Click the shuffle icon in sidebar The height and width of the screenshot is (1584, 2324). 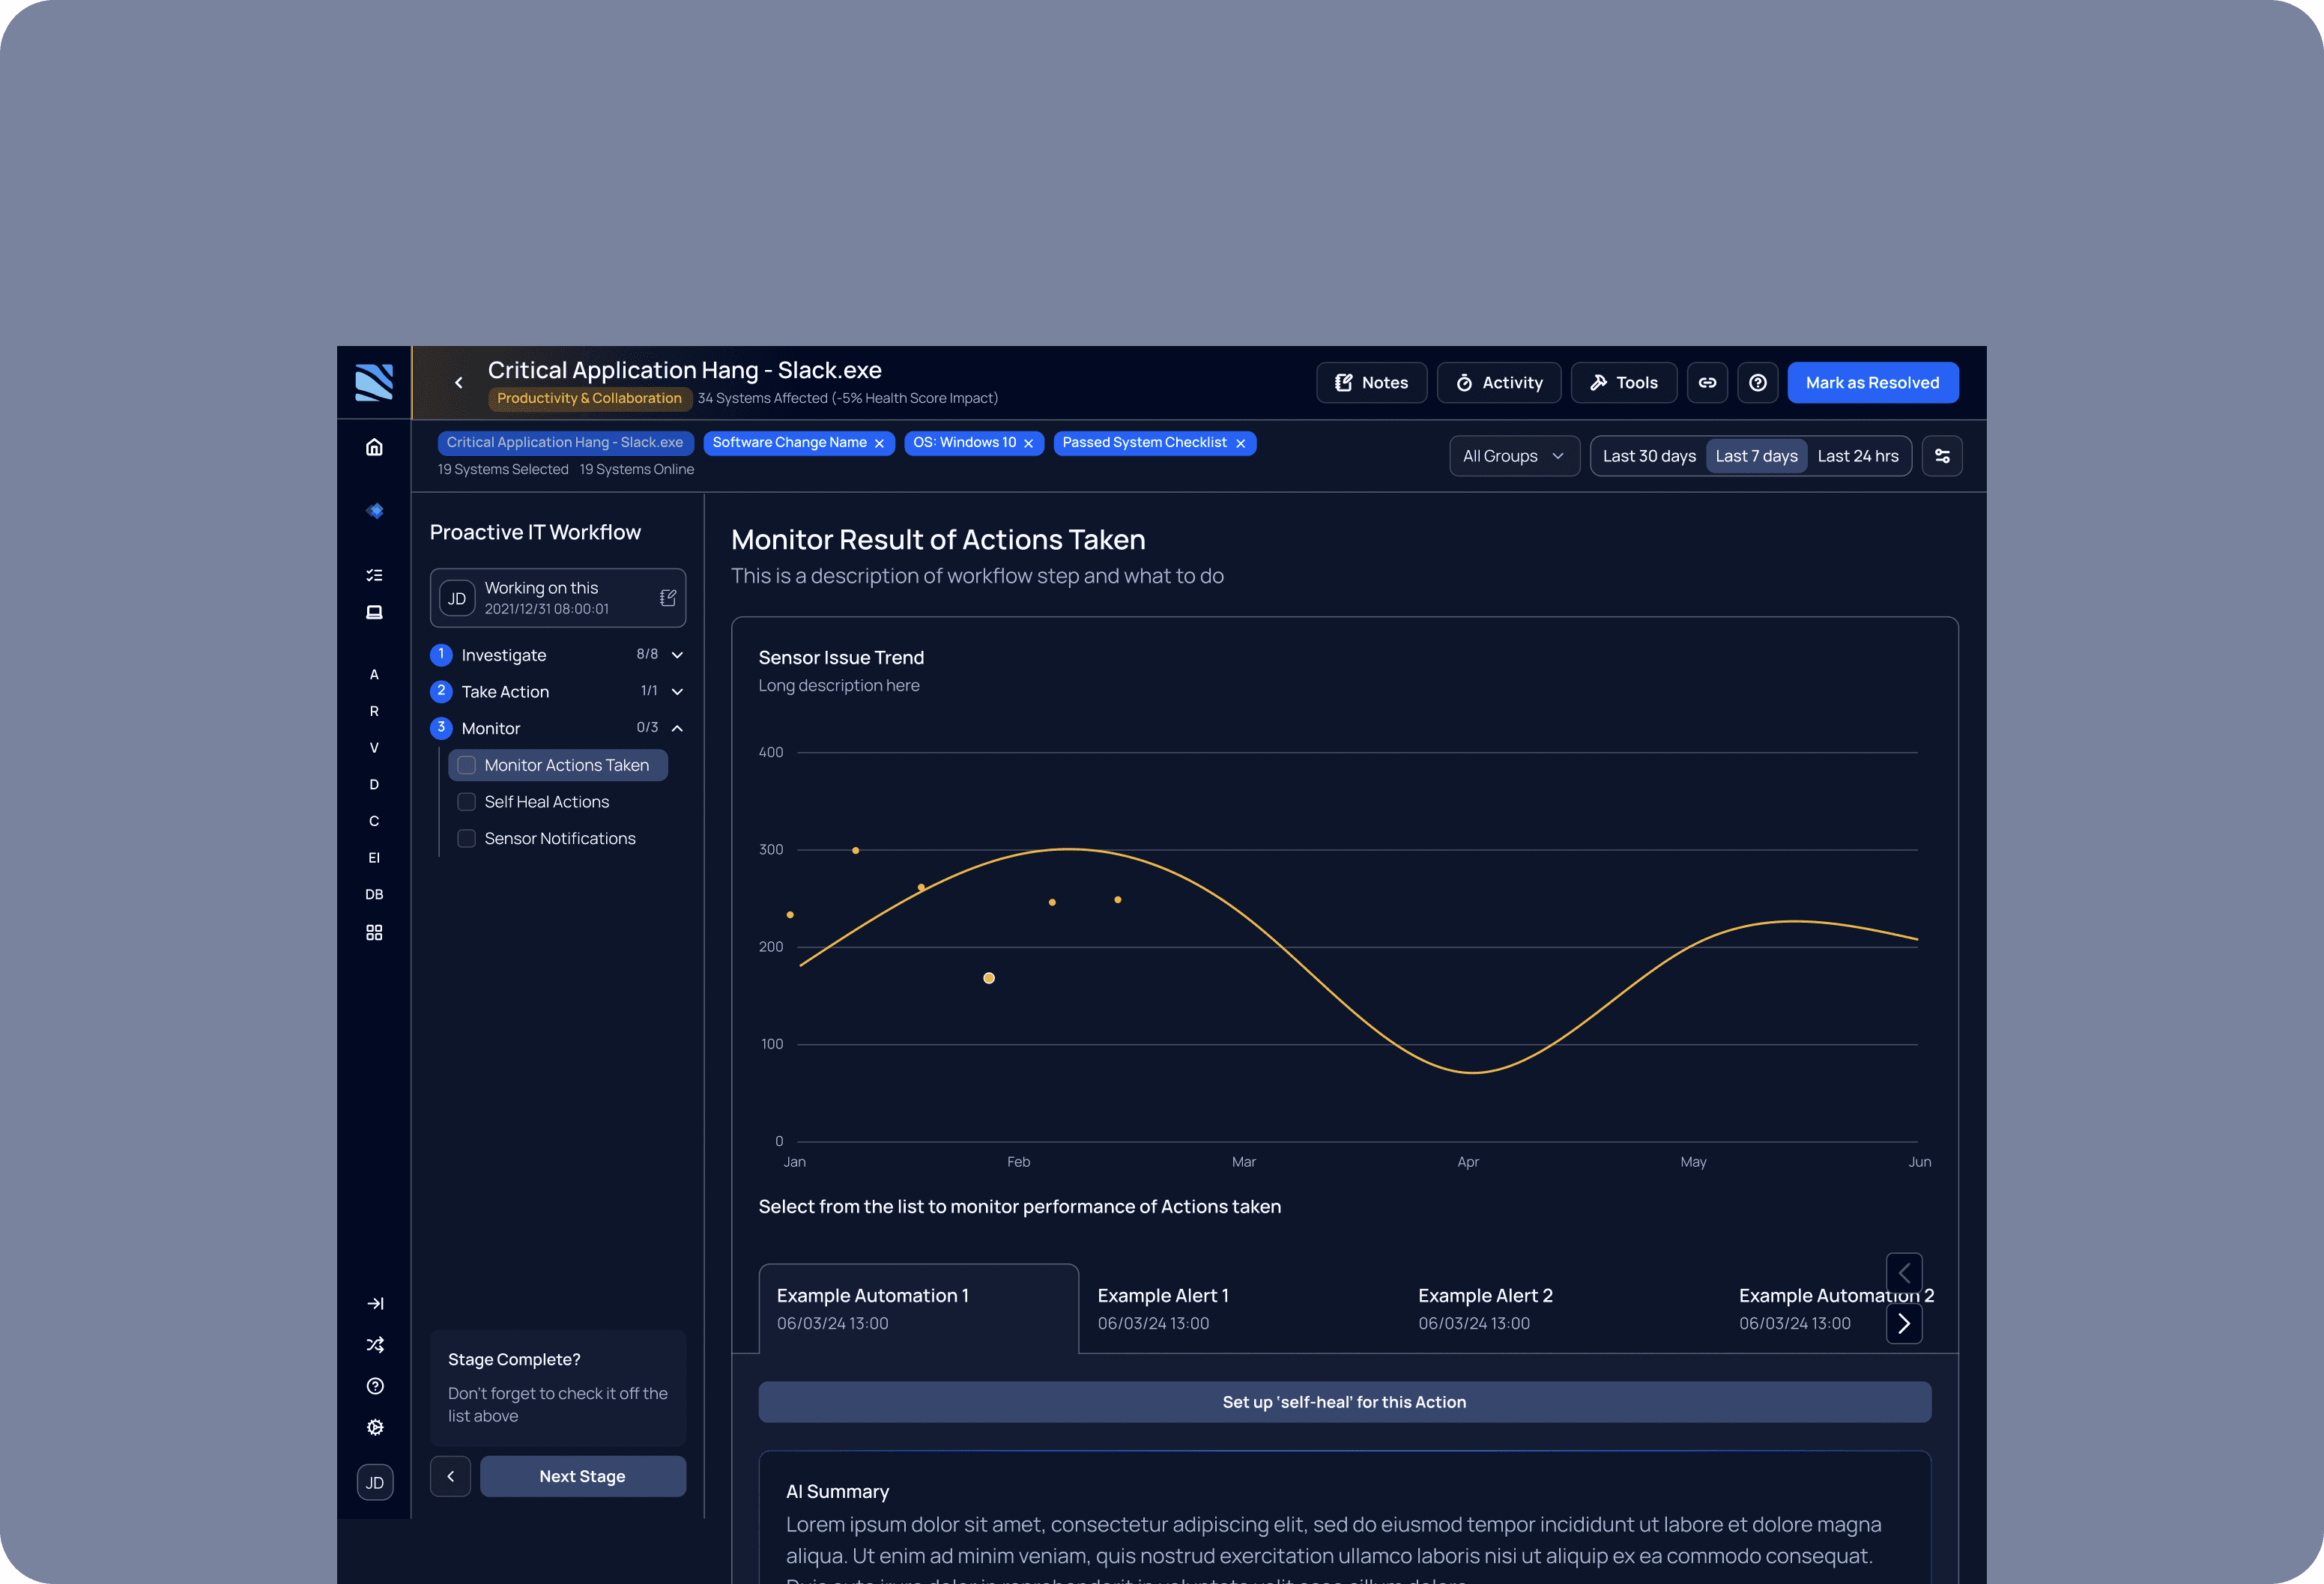375,1344
